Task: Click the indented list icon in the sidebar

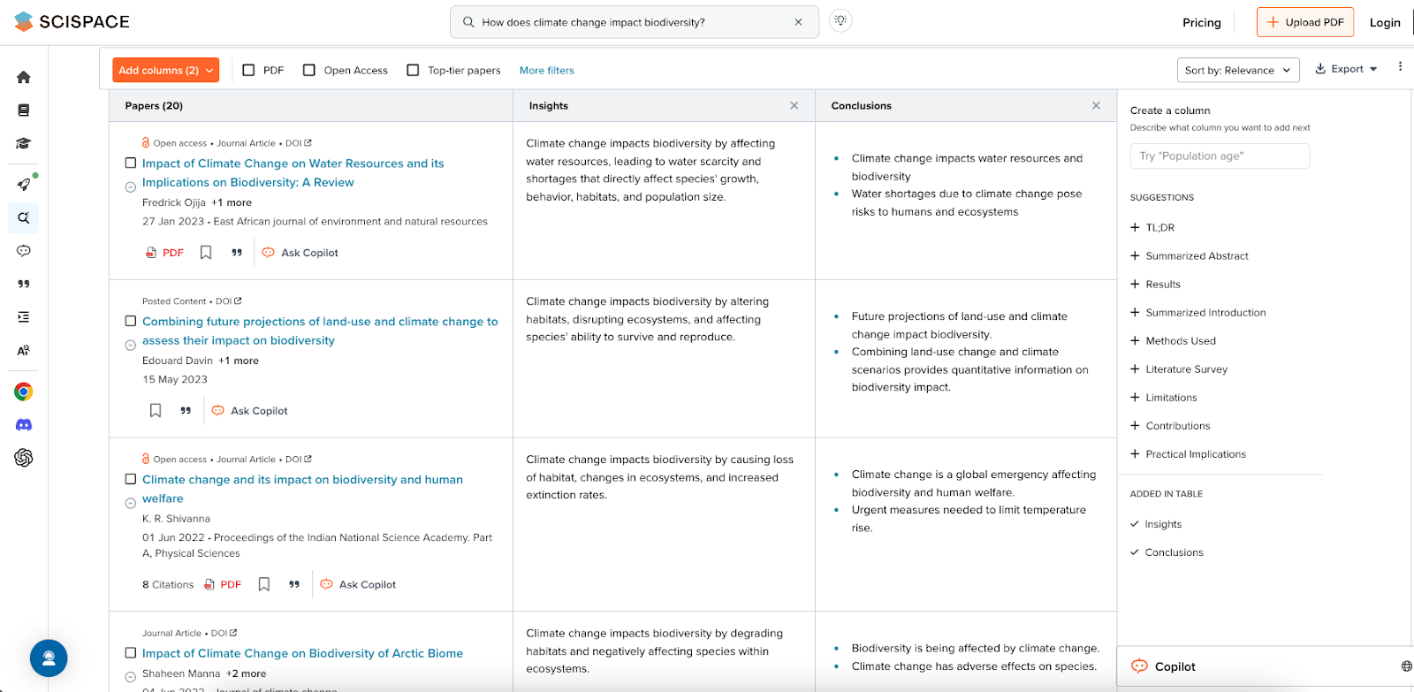Action: [24, 317]
